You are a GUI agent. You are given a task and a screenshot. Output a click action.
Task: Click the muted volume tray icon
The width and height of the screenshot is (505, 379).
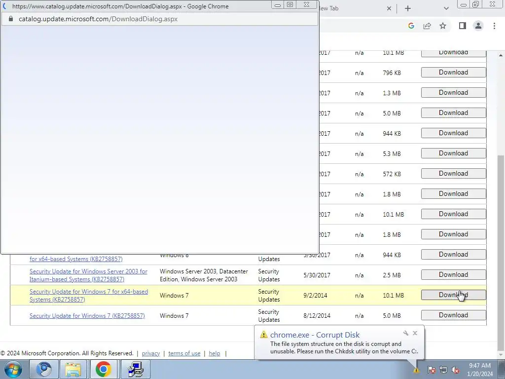click(455, 370)
